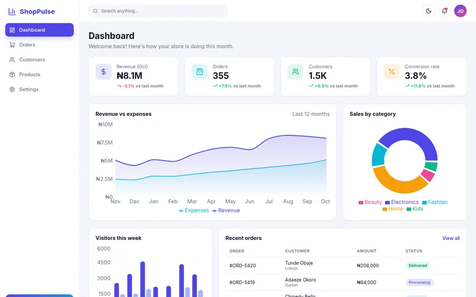Image resolution: width=476 pixels, height=297 pixels.
Task: Open Settings from the sidebar
Action: [39, 90]
